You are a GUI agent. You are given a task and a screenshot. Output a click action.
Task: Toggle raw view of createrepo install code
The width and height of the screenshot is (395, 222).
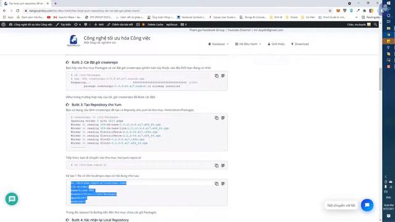point(223,76)
